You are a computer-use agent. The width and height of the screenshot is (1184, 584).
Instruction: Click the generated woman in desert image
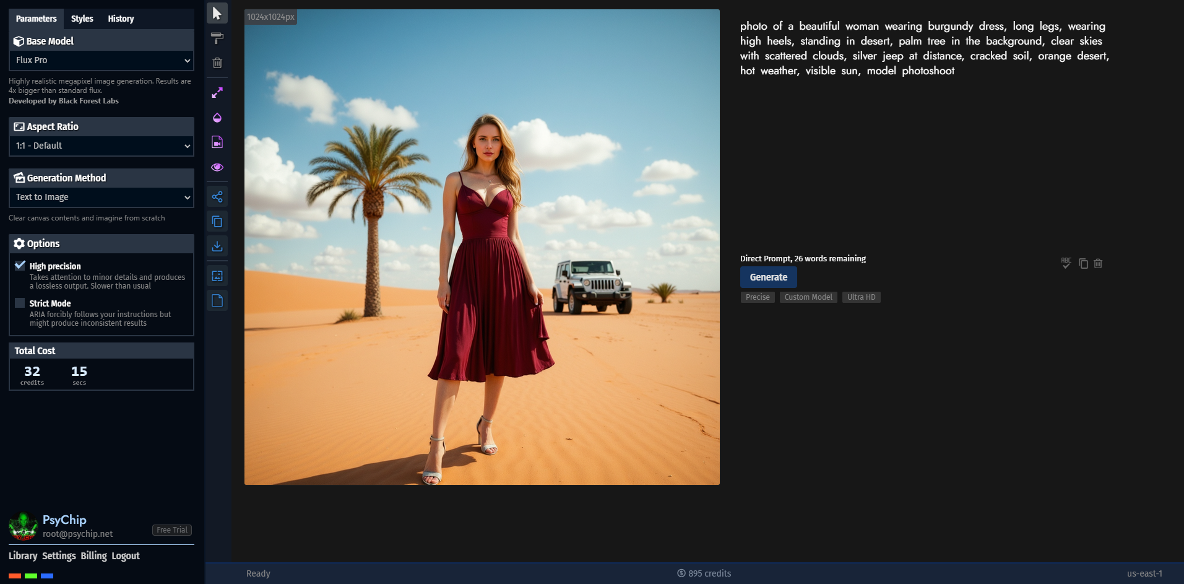coord(482,247)
